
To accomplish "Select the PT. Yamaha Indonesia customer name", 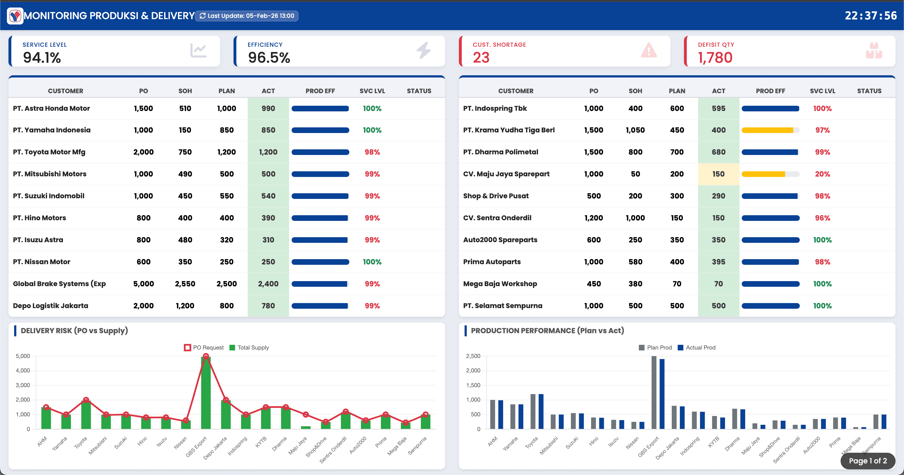I will 52,130.
